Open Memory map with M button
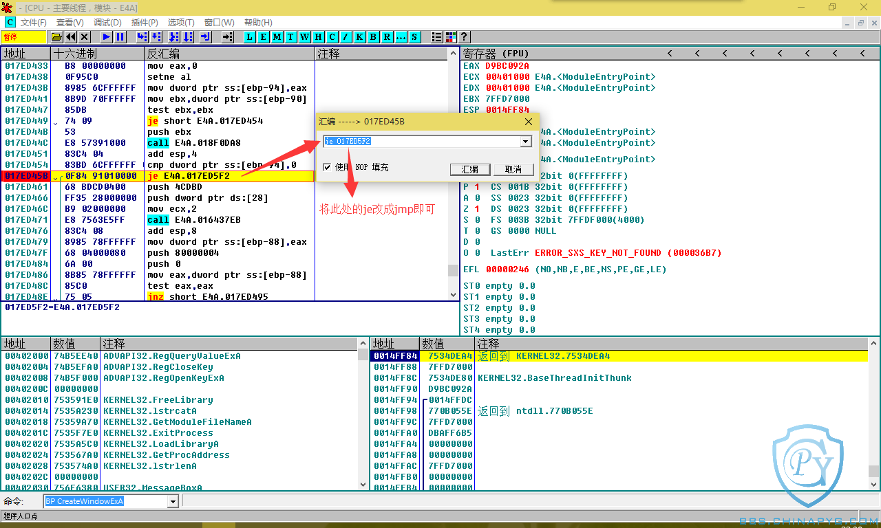881x528 pixels. [277, 37]
